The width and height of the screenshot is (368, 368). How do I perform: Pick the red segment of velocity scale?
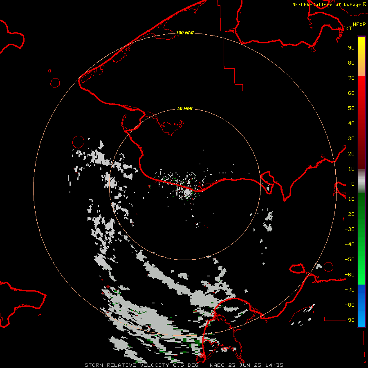361,122
